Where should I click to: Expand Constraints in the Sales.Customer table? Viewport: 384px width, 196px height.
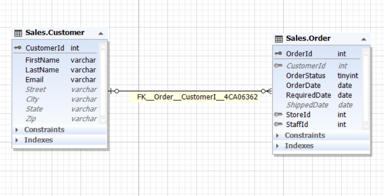click(17, 130)
